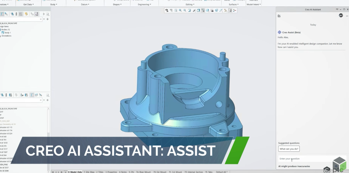Click the AY user avatar in AI Assistant

(x=341, y=15)
